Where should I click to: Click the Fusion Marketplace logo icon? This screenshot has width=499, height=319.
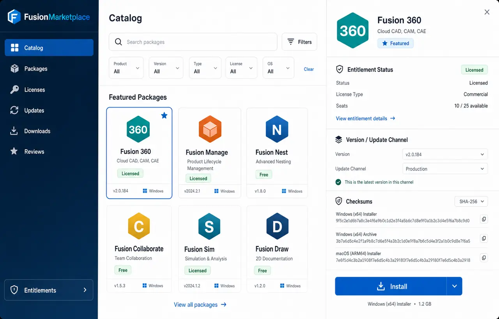click(14, 17)
